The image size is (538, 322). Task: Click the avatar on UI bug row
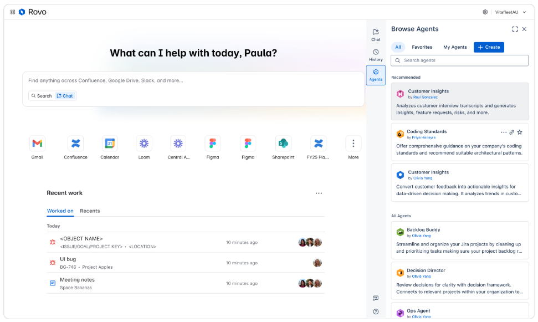pos(317,263)
